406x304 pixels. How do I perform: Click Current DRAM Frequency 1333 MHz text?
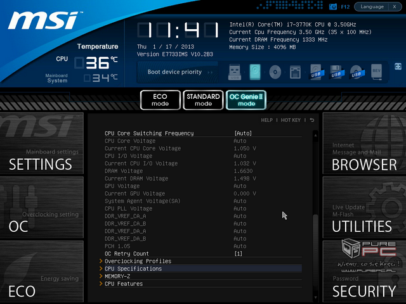tap(278, 39)
